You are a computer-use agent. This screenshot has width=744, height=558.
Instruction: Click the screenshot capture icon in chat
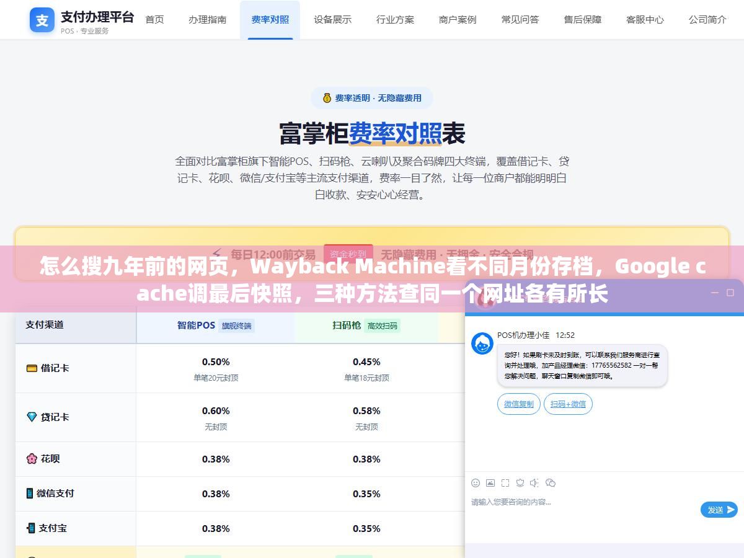tap(505, 483)
